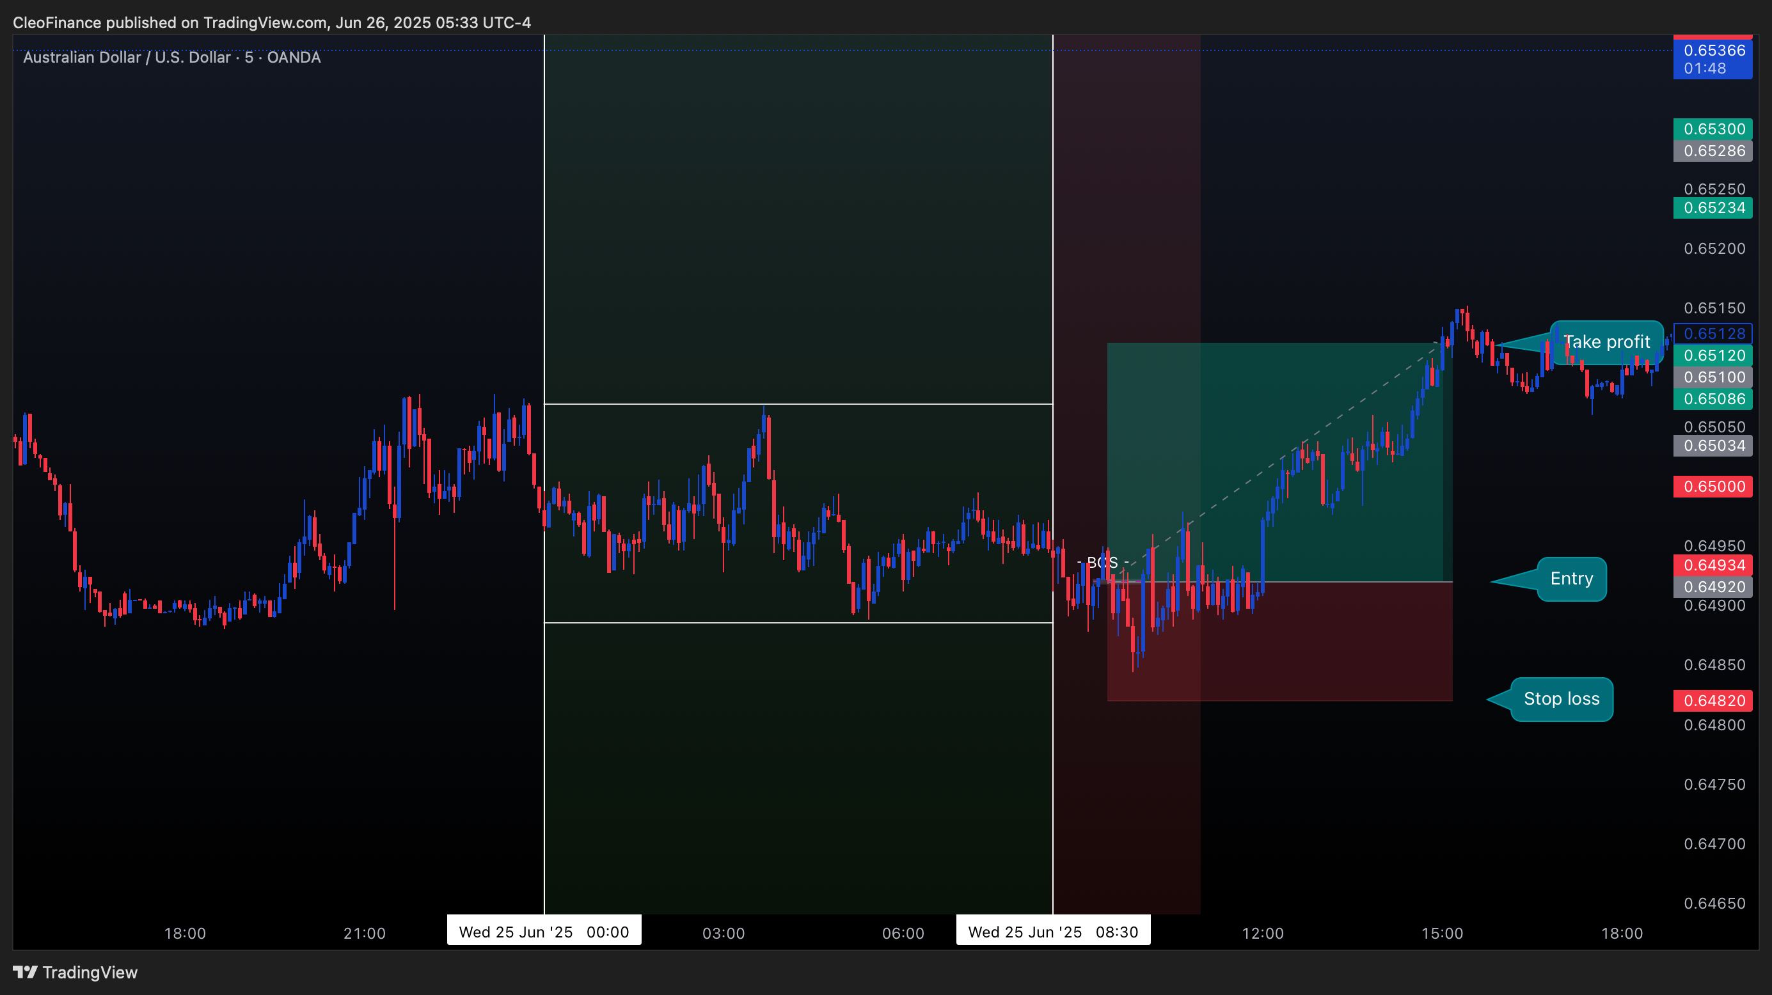Viewport: 1772px width, 995px height.
Task: Click the 'Take profit' callout label
Action: (x=1606, y=341)
